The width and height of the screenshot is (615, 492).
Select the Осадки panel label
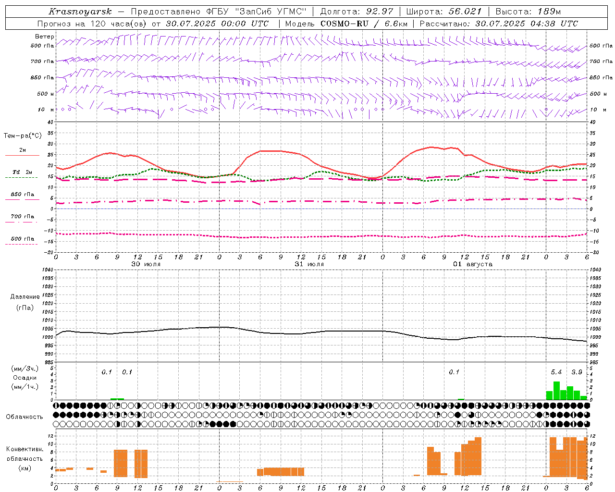(25, 378)
